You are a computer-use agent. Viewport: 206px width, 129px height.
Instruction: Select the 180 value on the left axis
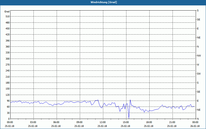(x=8, y=83)
